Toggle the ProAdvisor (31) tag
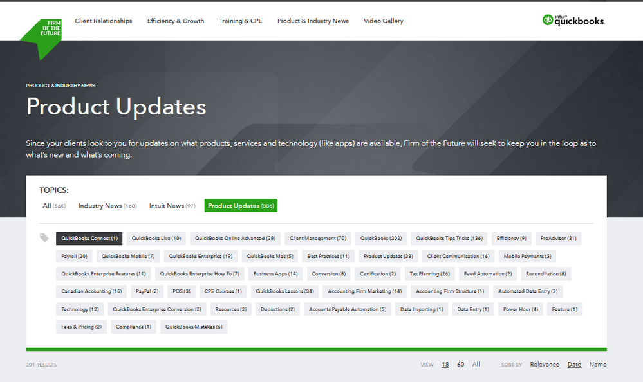 pos(558,238)
